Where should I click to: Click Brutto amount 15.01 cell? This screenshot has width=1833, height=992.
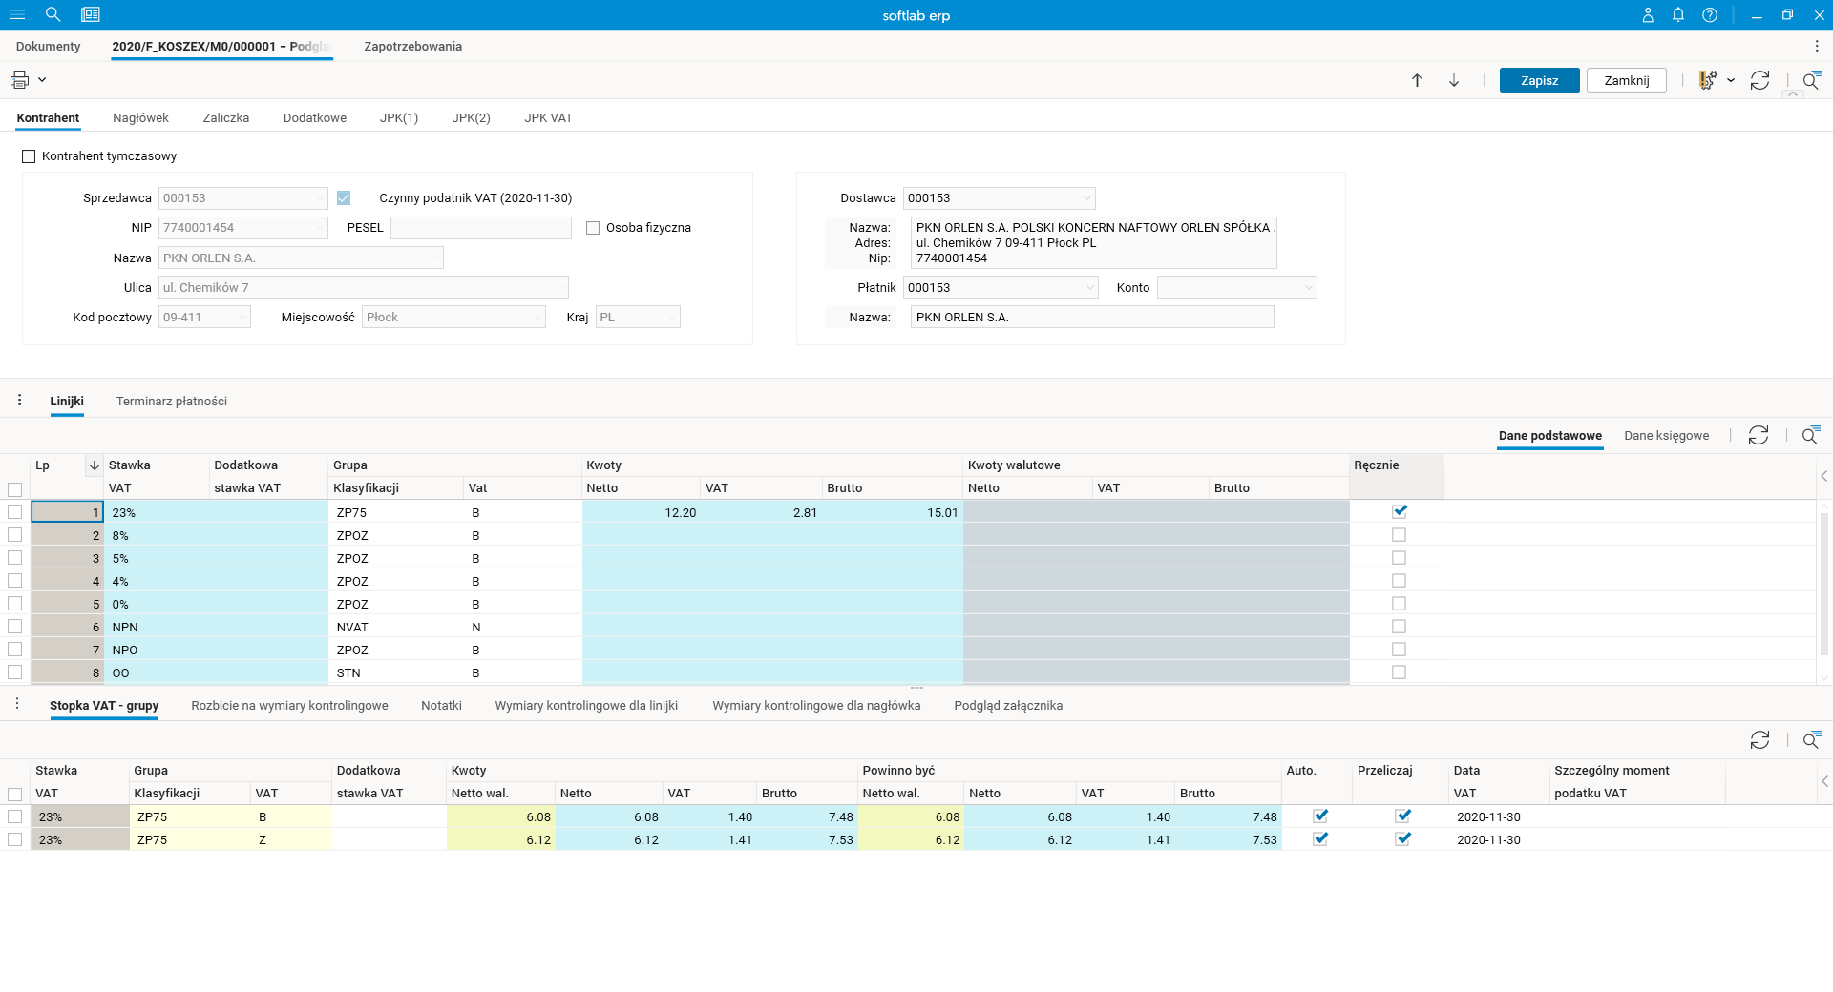coord(894,512)
